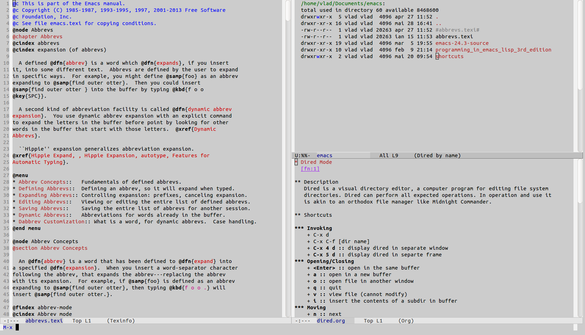The image size is (585, 335).
Task: Click '* Defining Abbrevs::' menu entry
Action: tap(44, 189)
